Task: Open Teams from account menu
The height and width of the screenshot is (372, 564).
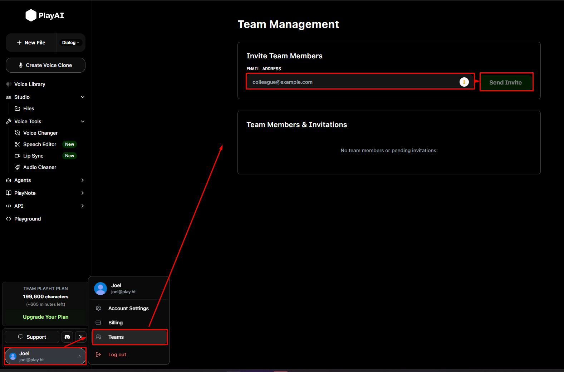Action: coord(130,337)
